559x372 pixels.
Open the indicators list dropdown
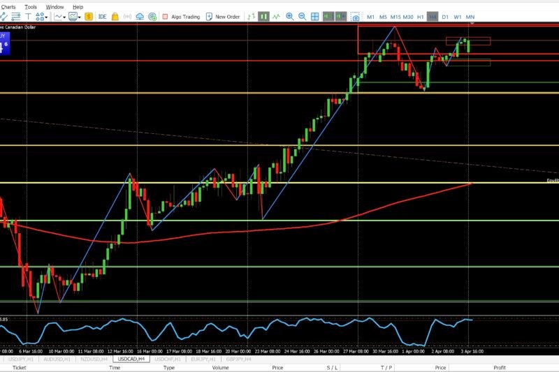[75, 16]
